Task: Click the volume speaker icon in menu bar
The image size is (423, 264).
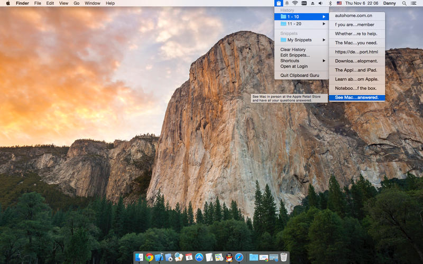Action: [320, 3]
